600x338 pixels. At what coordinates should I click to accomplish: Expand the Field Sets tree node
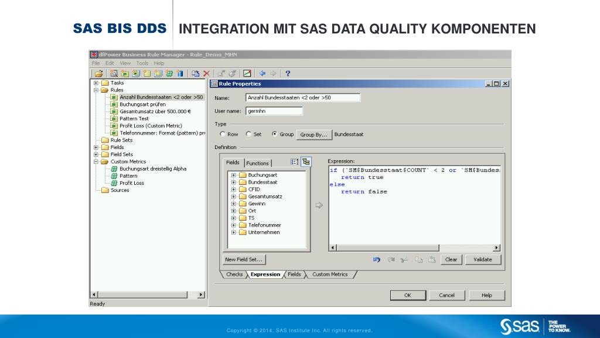(96, 154)
